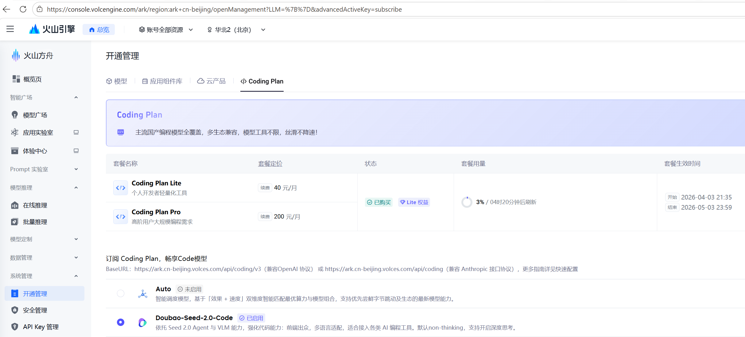The height and width of the screenshot is (337, 745).
Task: Reload the page with the refresh icon
Action: pos(23,9)
